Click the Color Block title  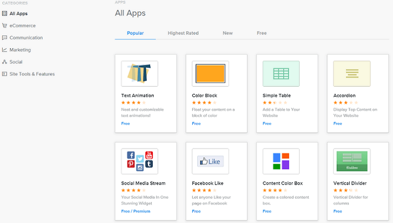pyautogui.click(x=205, y=95)
